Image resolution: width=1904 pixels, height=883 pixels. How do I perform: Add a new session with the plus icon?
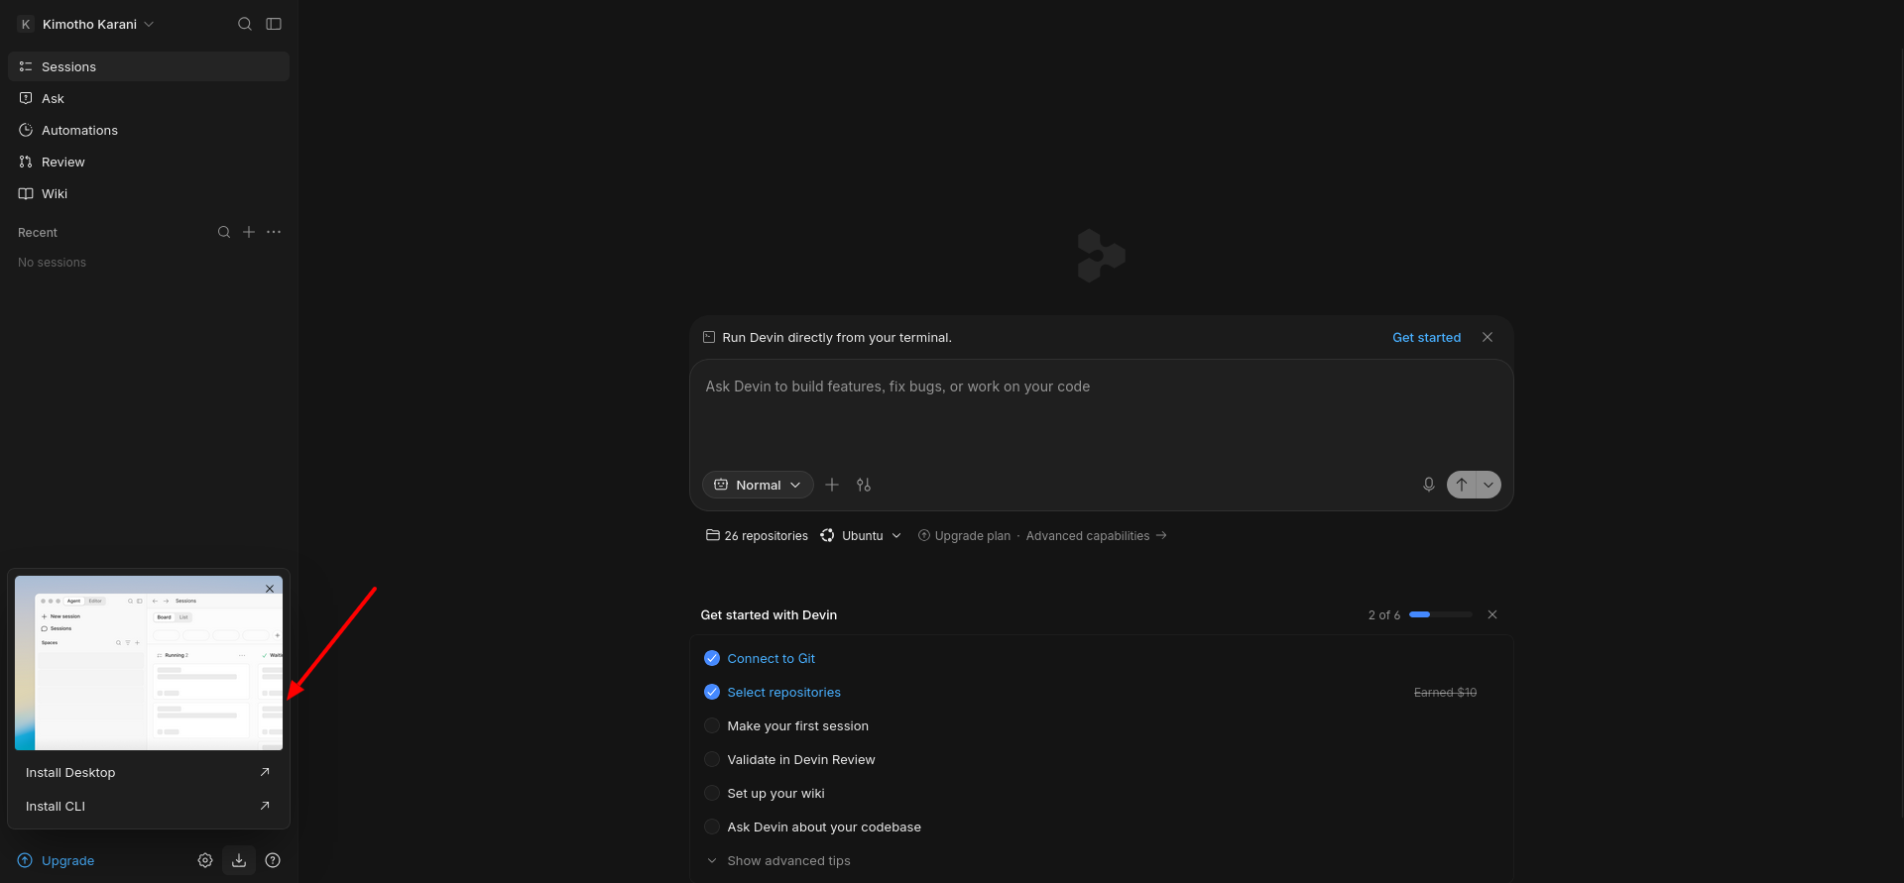[249, 232]
